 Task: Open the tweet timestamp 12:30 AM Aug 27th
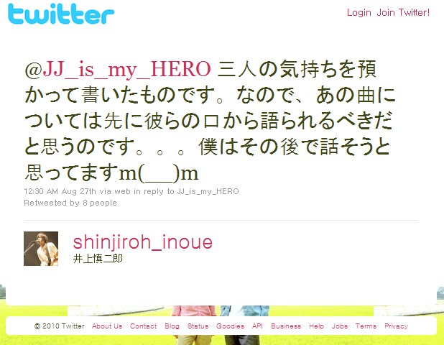point(60,191)
